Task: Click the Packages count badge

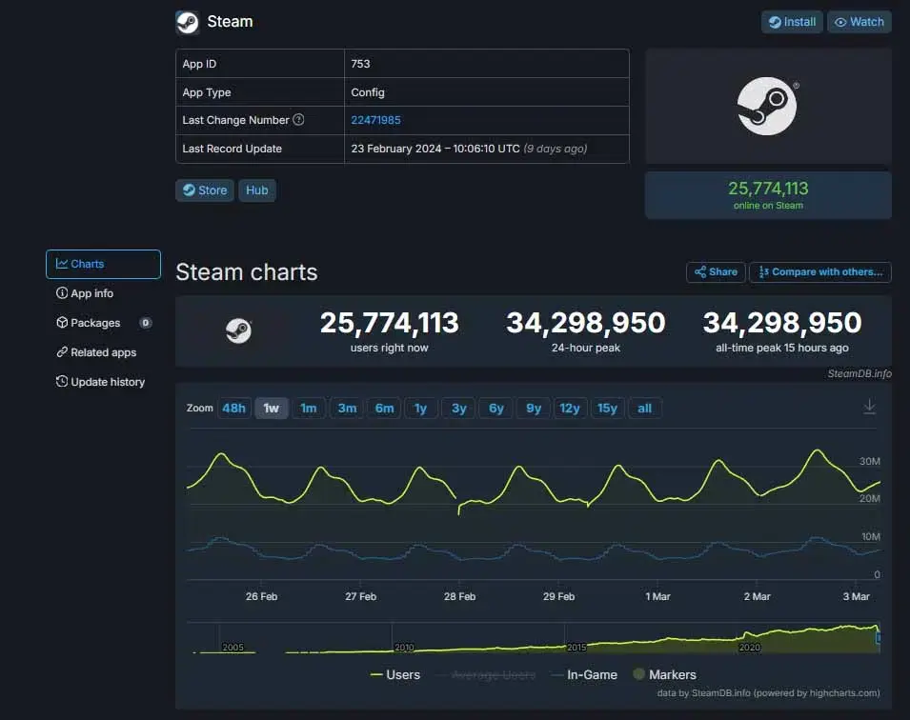Action: click(x=146, y=323)
